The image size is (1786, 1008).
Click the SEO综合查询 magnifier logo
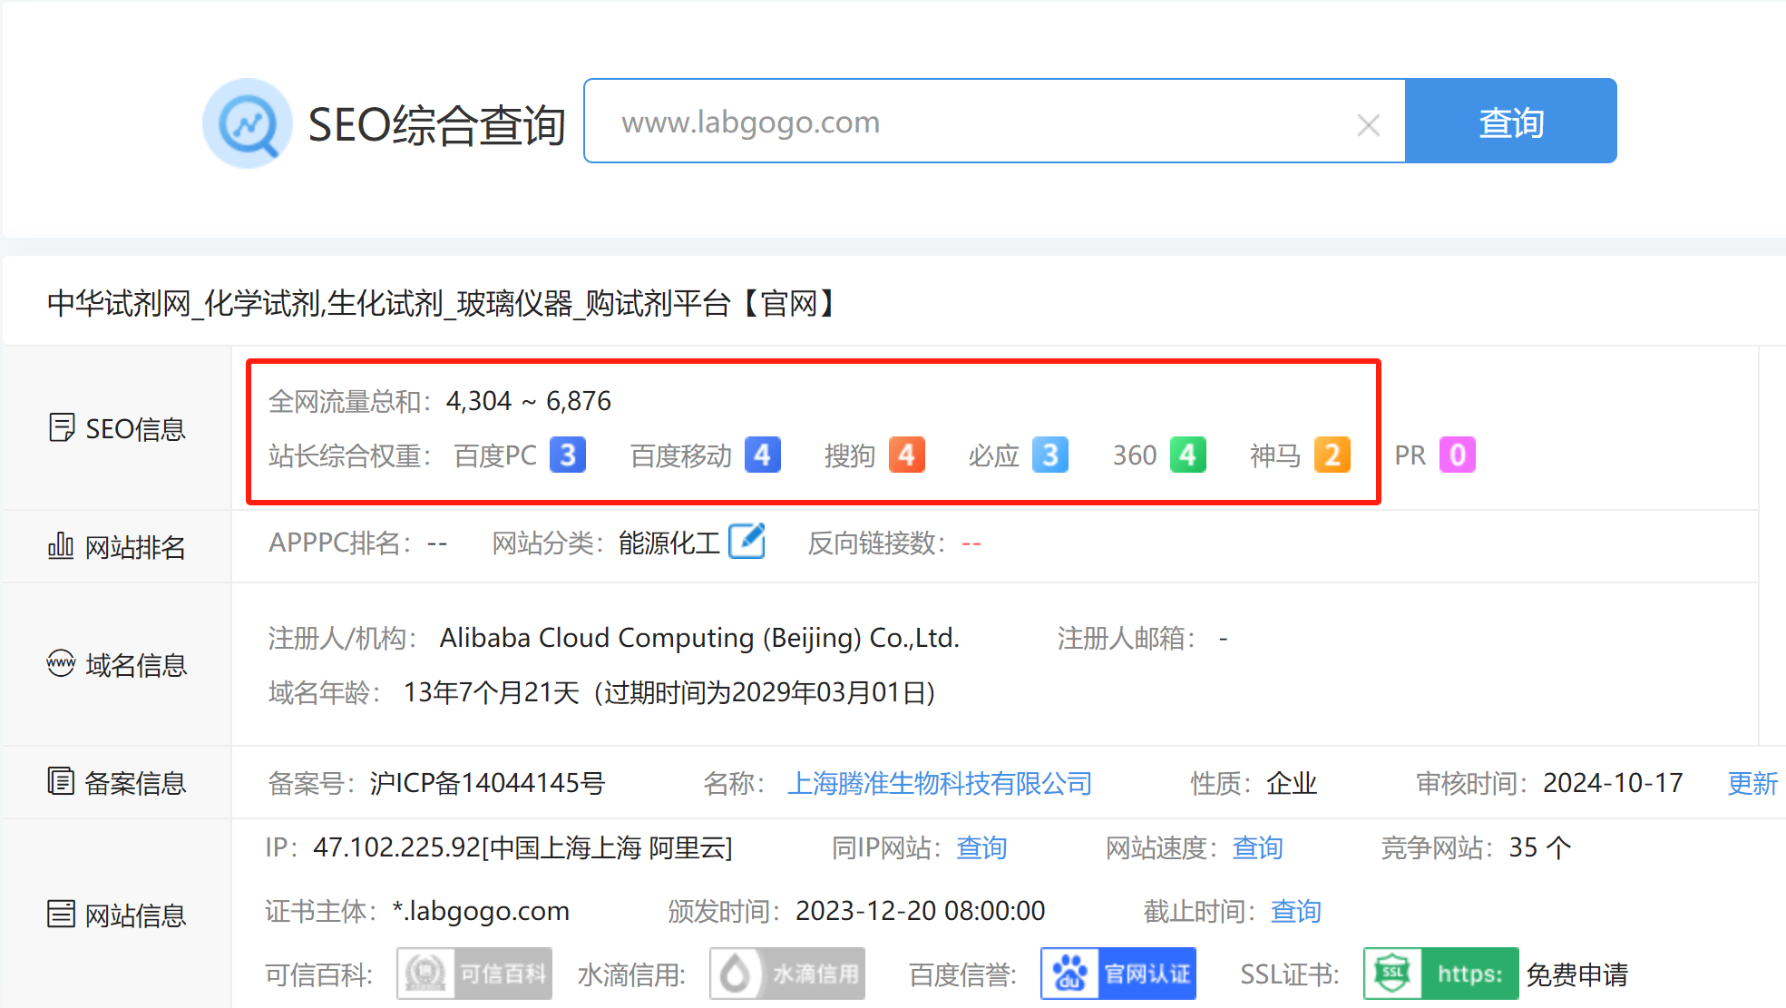[x=247, y=123]
